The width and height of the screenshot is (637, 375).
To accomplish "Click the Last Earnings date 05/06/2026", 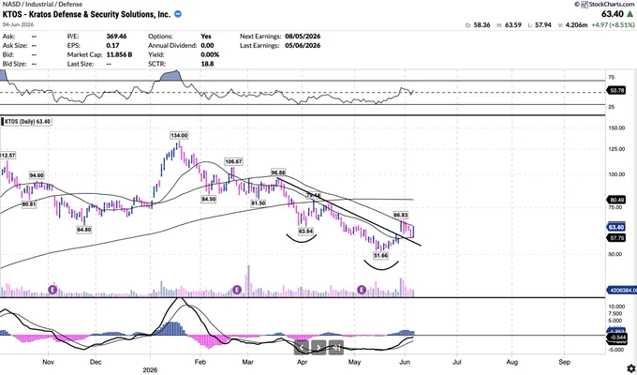I will (x=303, y=46).
